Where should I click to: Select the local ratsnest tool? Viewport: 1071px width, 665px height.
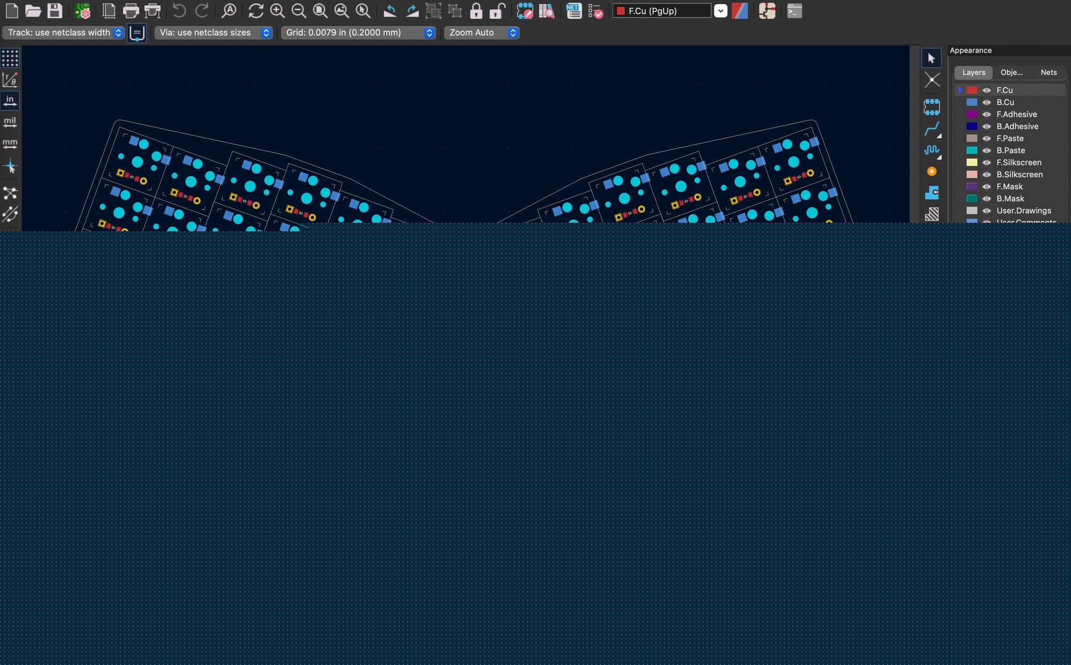pyautogui.click(x=932, y=80)
